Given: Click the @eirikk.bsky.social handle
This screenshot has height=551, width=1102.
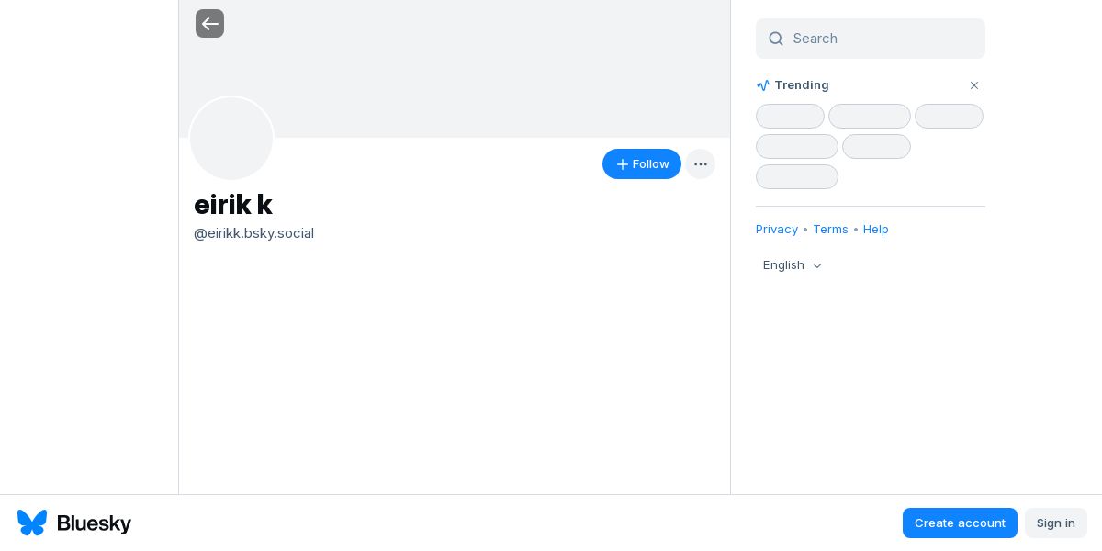Looking at the screenshot, I should [253, 233].
